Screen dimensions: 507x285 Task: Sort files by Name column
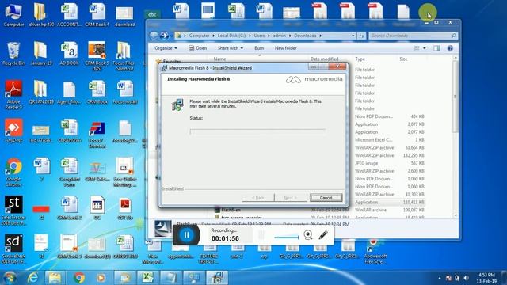(x=219, y=59)
